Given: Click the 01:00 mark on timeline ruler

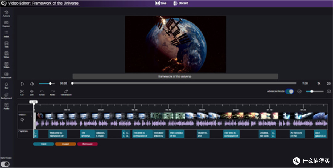Looking at the screenshot, I should (x=236, y=110).
